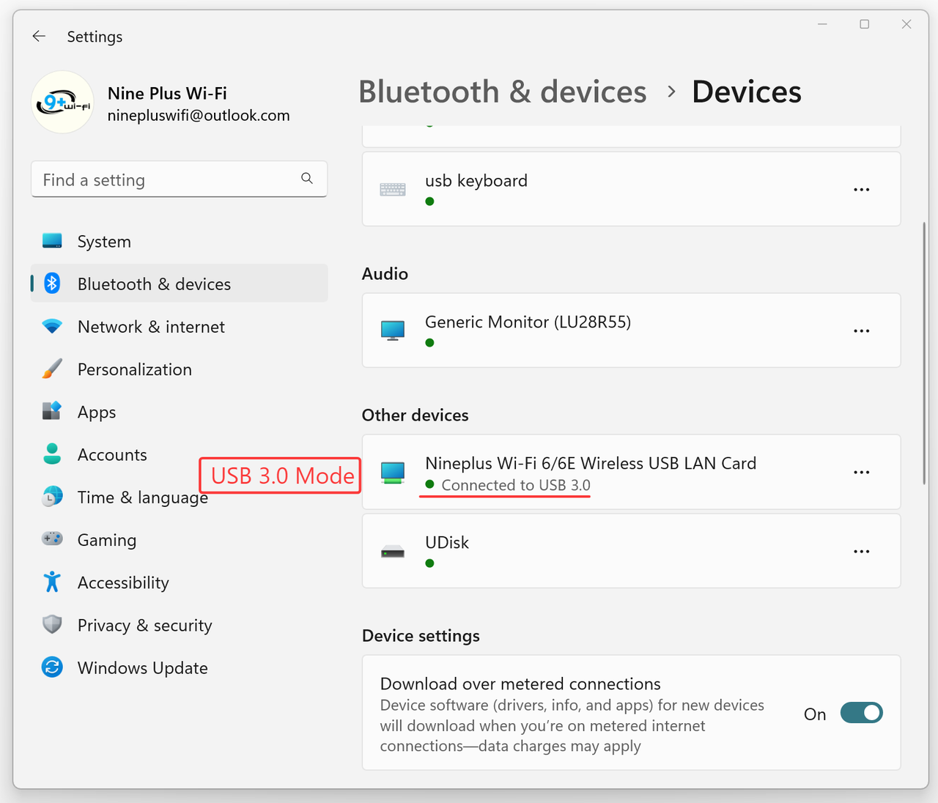Close the Settings window
Image resolution: width=938 pixels, height=803 pixels.
pos(906,24)
